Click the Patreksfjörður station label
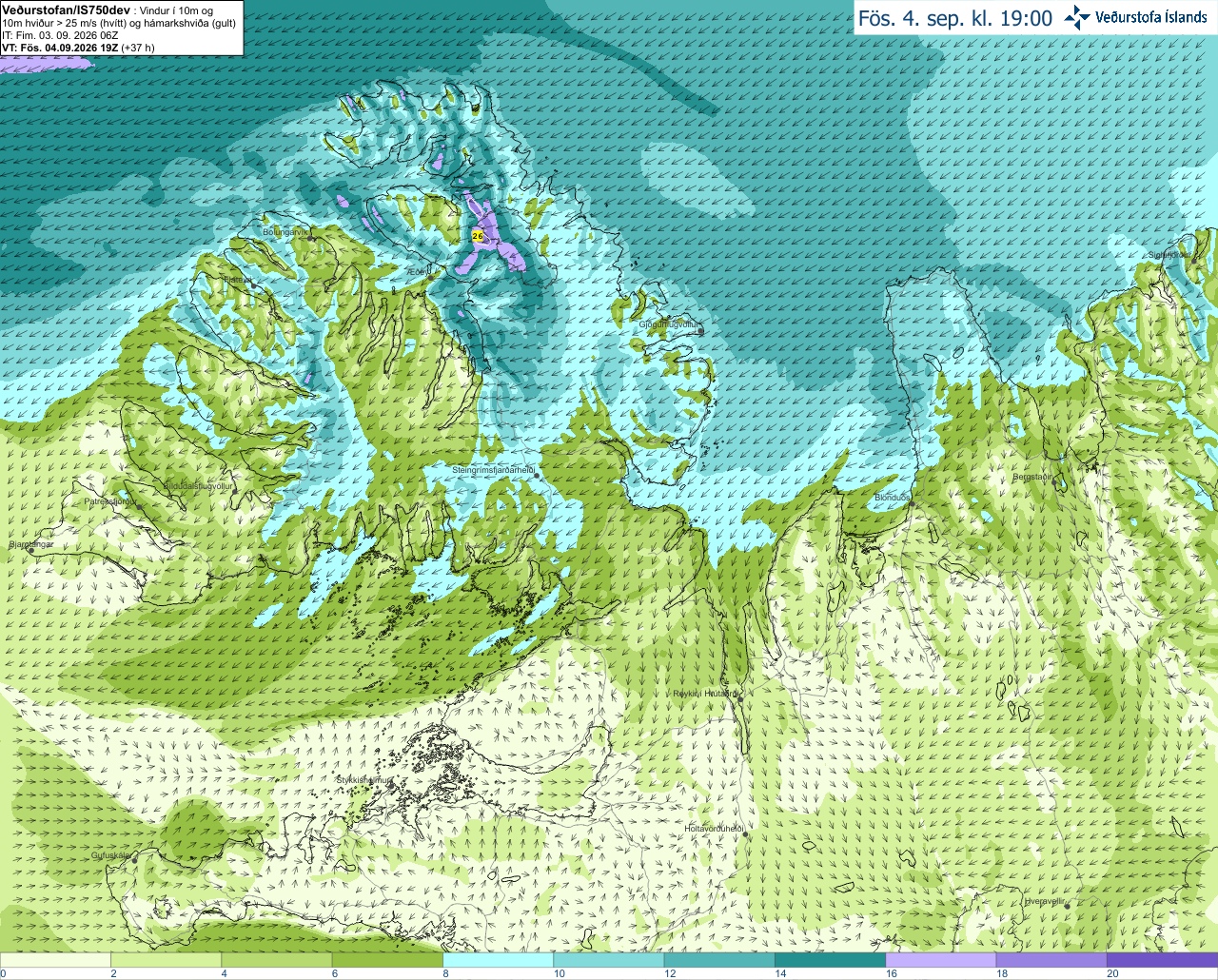Viewport: 1218px width, 980px height. tap(111, 500)
